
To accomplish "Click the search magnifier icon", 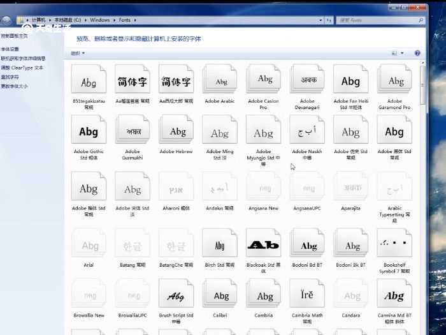I will [x=421, y=20].
